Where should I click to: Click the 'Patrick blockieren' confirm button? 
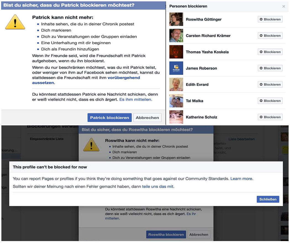pyautogui.click(x=109, y=118)
